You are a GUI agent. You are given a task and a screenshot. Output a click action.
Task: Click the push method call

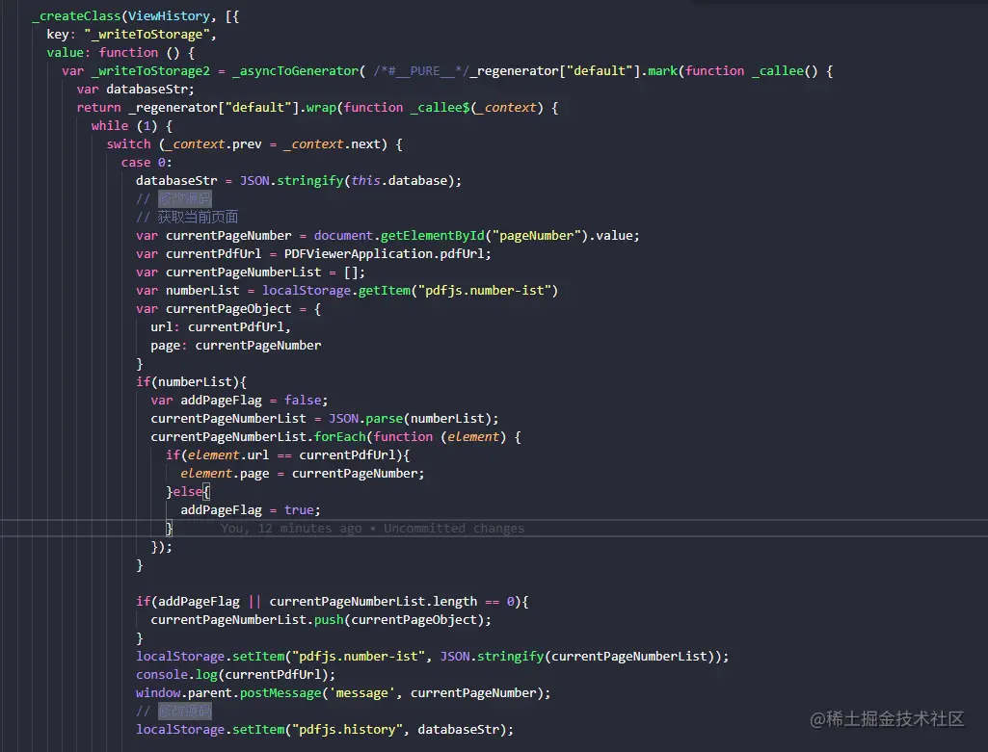[329, 619]
